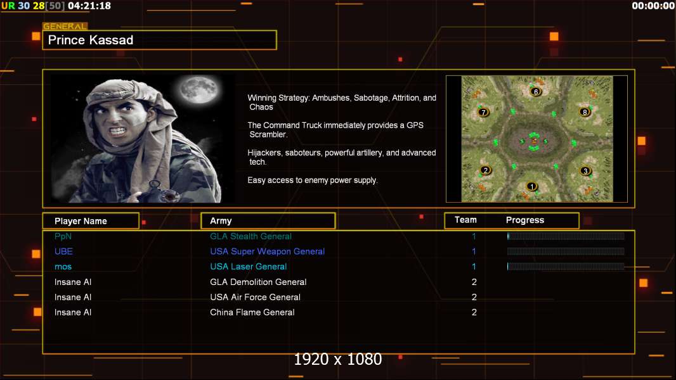Click the Progress column header

524,220
